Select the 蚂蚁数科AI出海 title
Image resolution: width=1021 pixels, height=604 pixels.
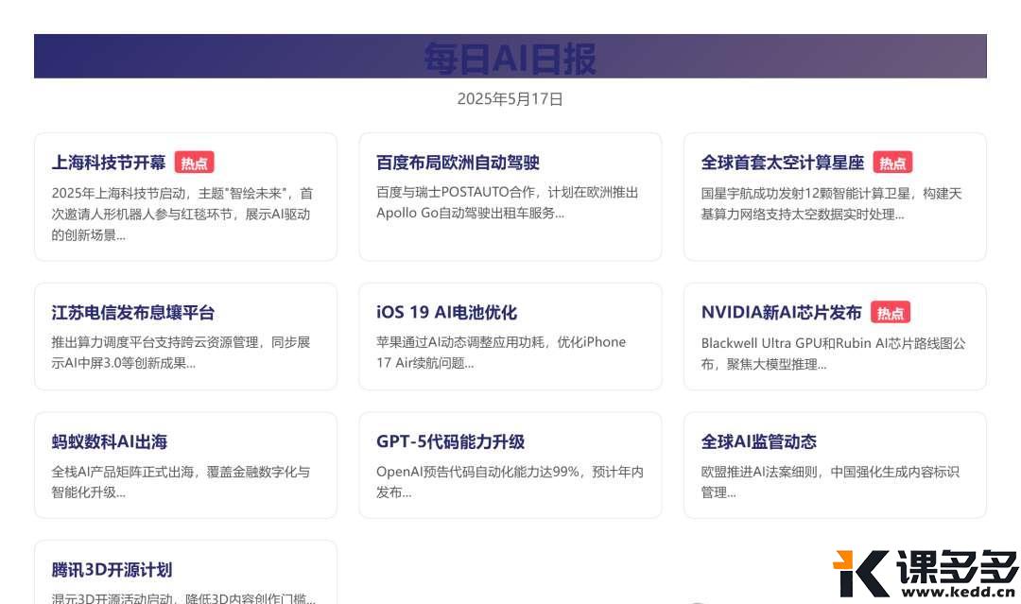pyautogui.click(x=110, y=441)
